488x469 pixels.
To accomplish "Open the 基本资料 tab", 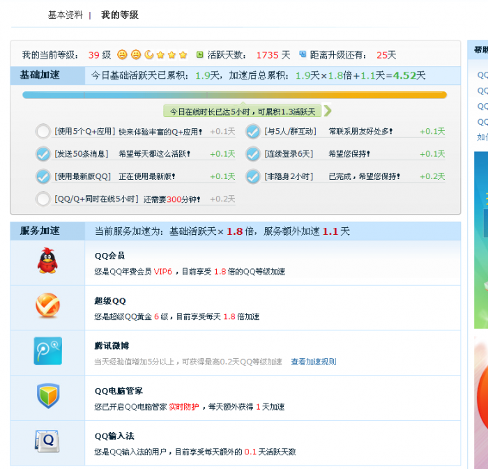I will coord(66,15).
